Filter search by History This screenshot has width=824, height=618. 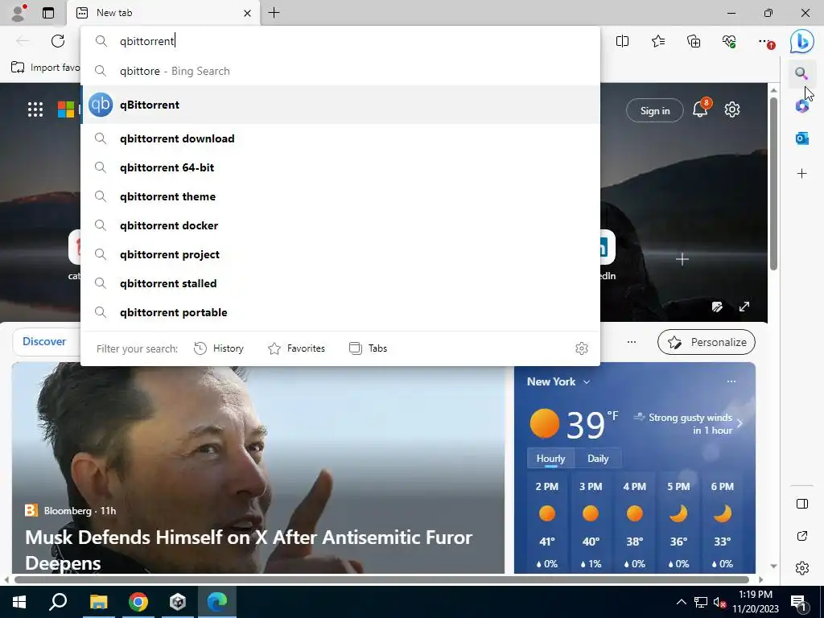(219, 348)
